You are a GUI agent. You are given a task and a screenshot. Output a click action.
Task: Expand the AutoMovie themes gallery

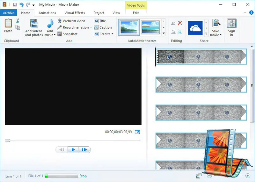pyautogui.click(x=164, y=33)
